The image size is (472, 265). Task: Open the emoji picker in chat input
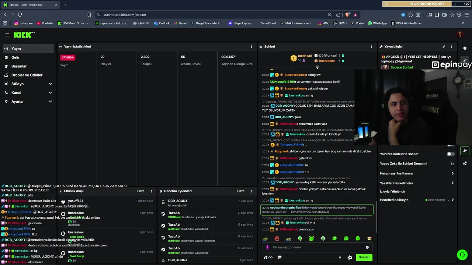pos(367,247)
